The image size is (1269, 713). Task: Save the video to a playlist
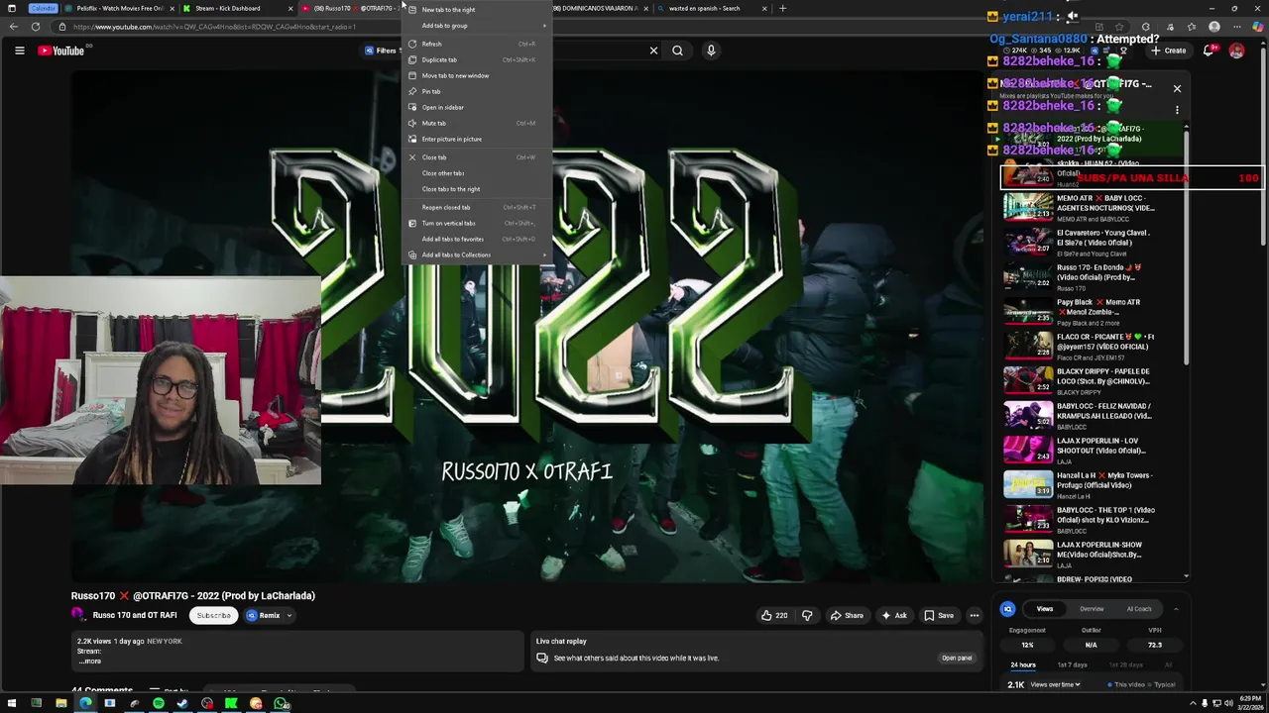938,615
